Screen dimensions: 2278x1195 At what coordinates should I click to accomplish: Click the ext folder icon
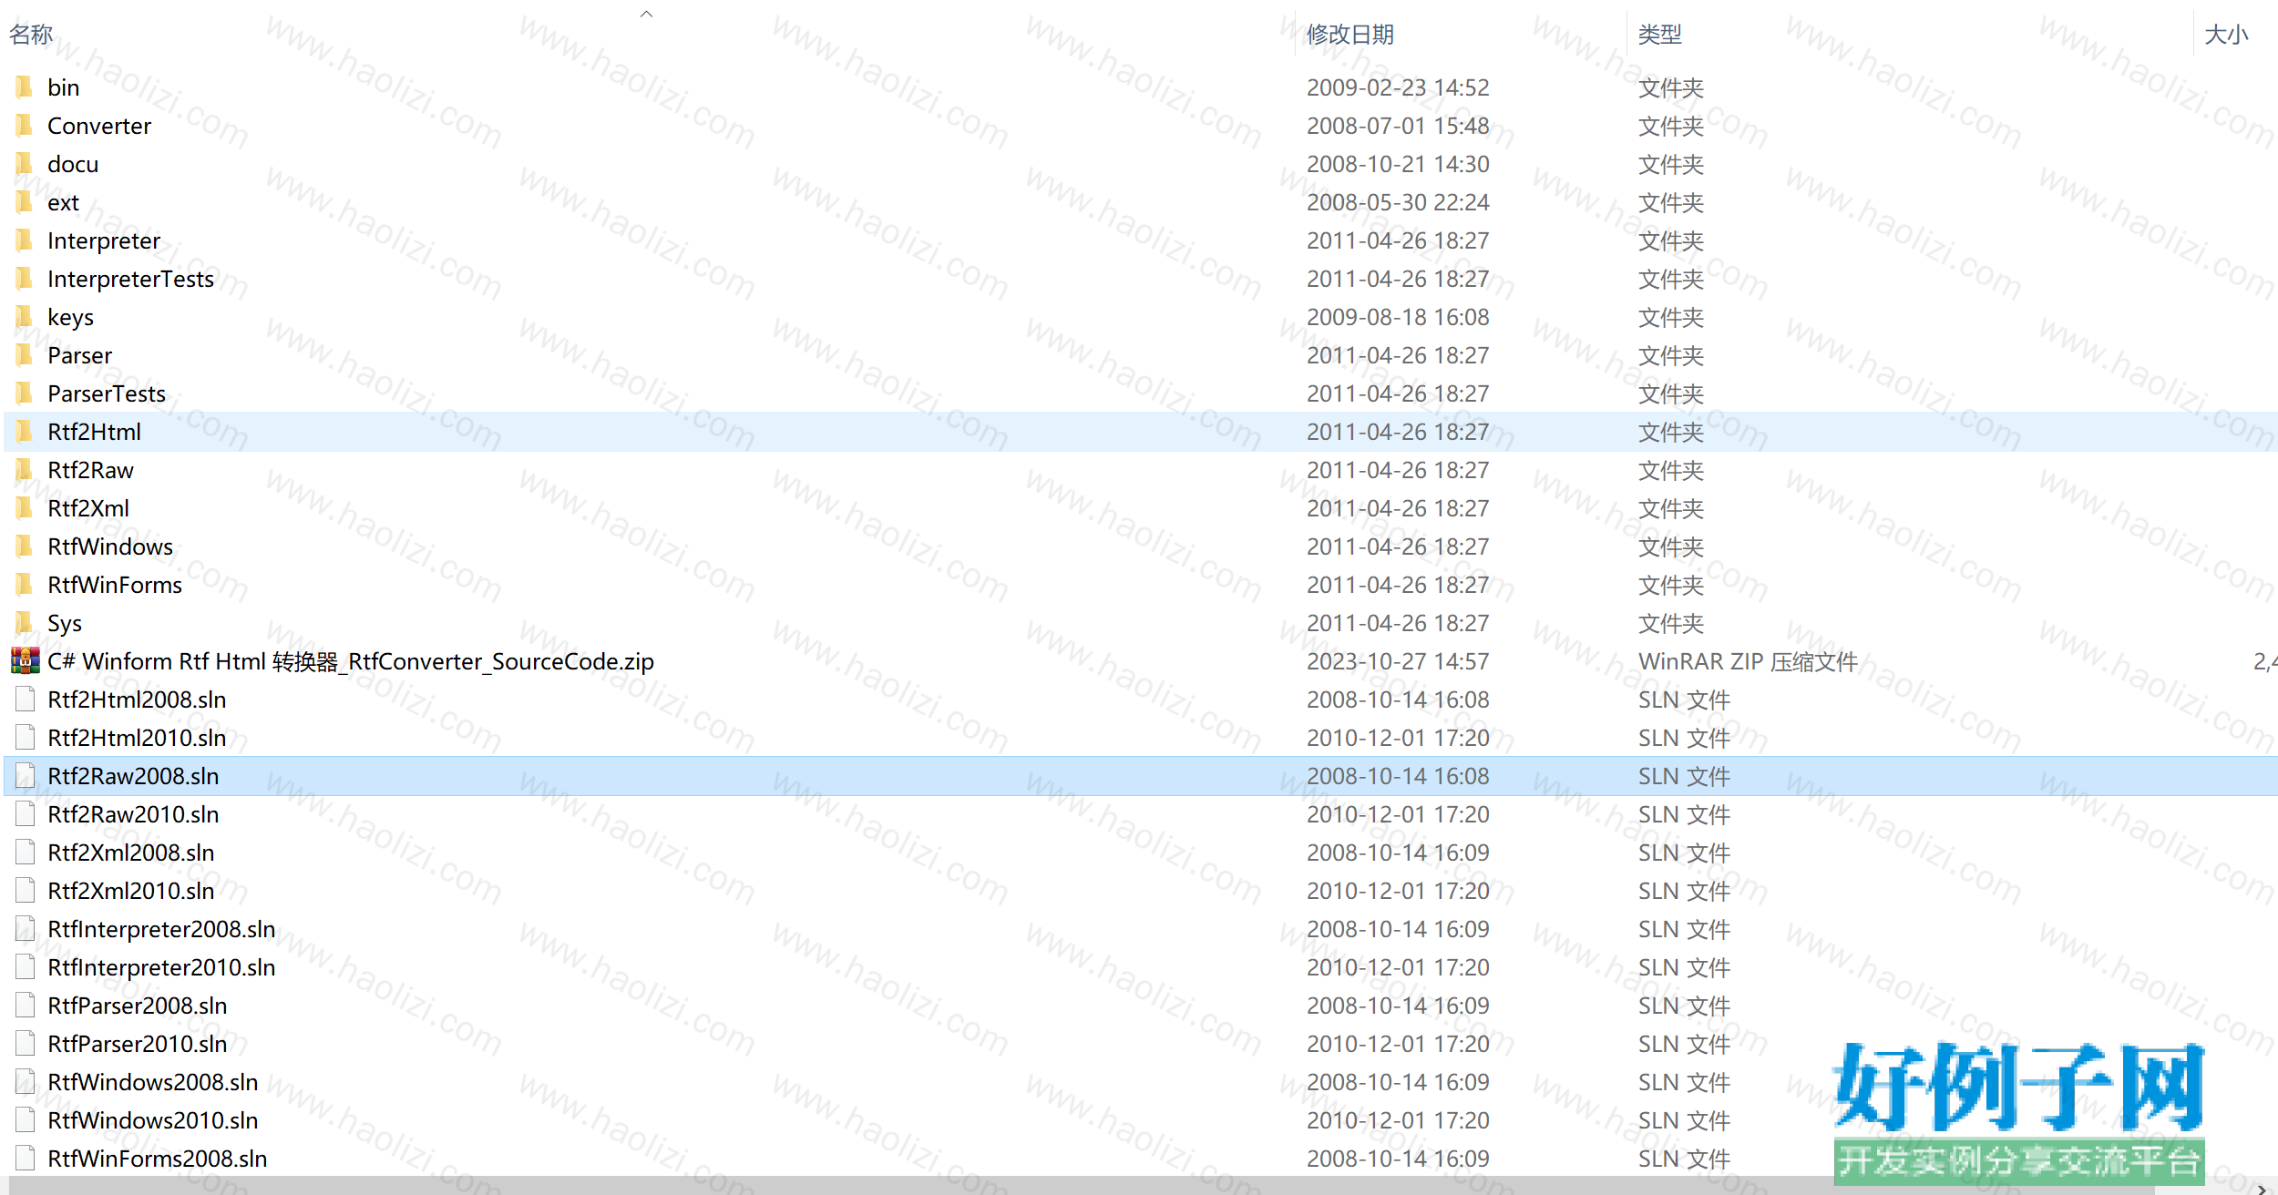tap(25, 202)
